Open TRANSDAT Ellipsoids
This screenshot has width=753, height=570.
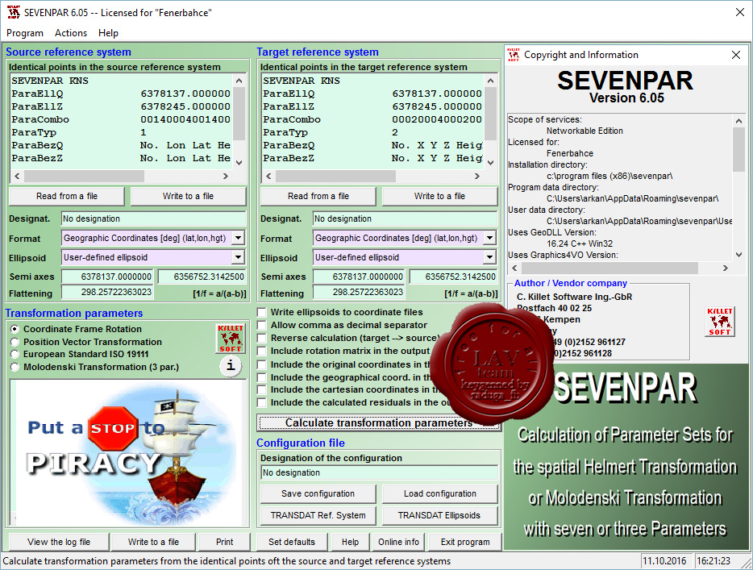tap(440, 515)
